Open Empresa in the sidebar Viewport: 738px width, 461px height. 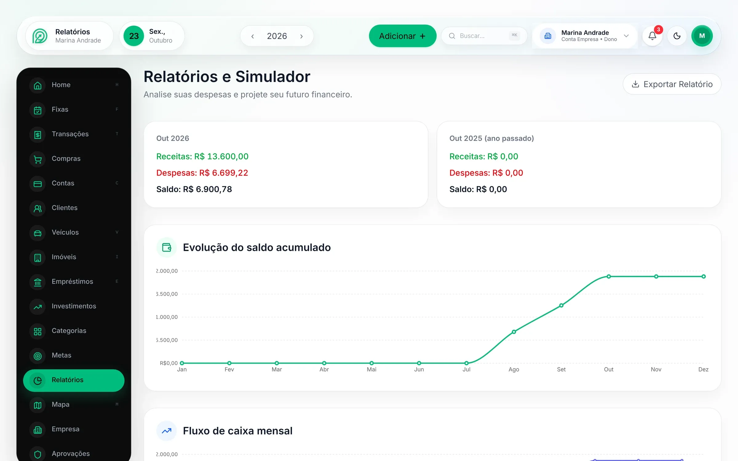[x=74, y=429]
